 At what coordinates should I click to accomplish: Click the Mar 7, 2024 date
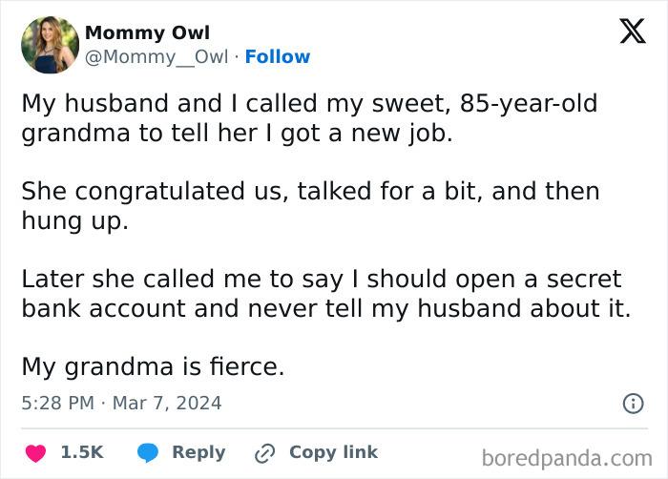(x=167, y=404)
